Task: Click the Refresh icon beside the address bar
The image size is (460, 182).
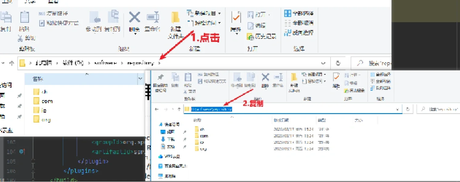Action: [338, 63]
